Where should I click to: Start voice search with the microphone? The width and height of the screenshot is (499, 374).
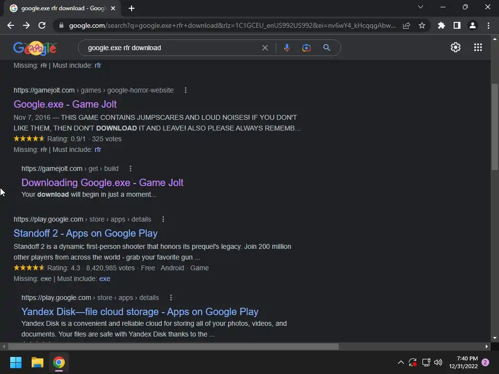(x=287, y=48)
